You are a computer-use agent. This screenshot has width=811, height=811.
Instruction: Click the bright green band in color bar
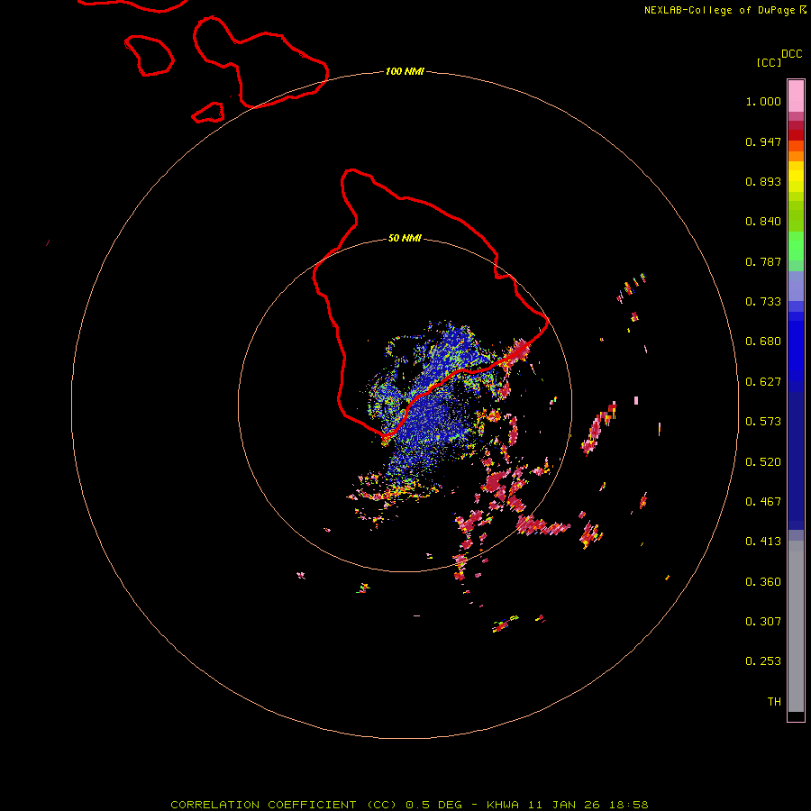796,246
